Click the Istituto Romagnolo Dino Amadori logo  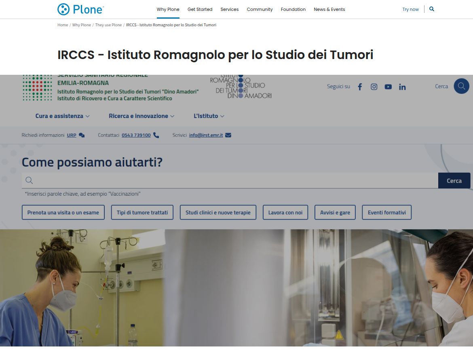tap(241, 87)
